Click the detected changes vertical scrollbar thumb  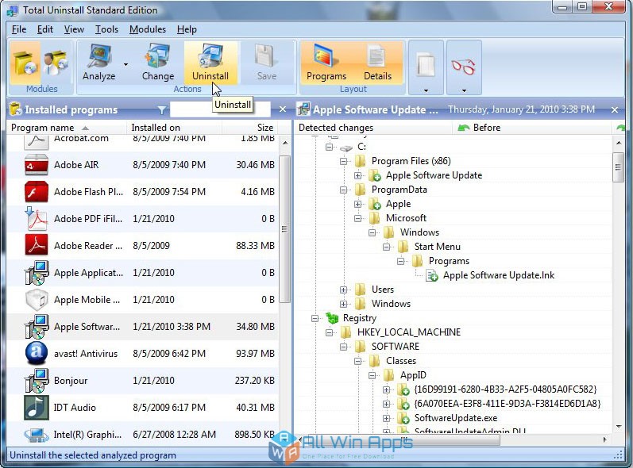(618, 167)
